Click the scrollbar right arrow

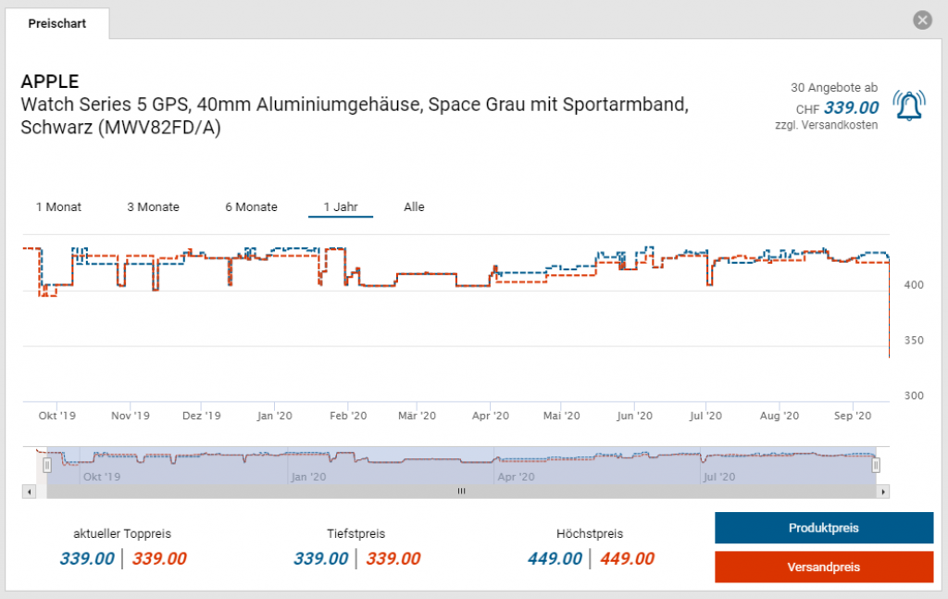coord(882,492)
